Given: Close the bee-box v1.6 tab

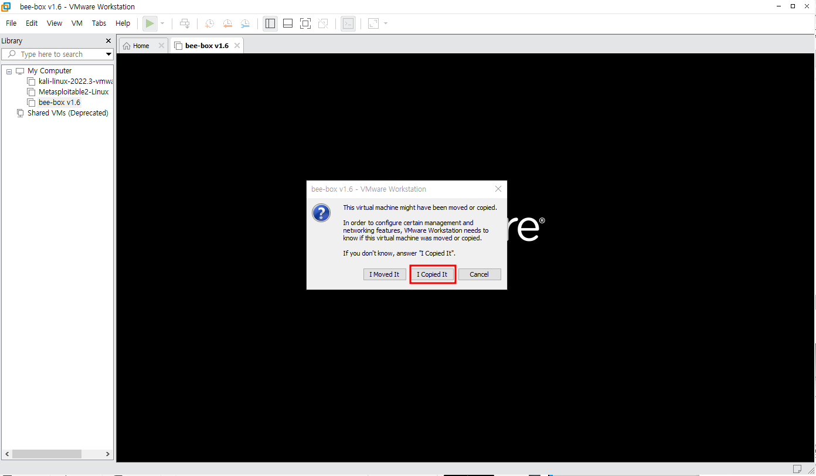Looking at the screenshot, I should (x=237, y=46).
